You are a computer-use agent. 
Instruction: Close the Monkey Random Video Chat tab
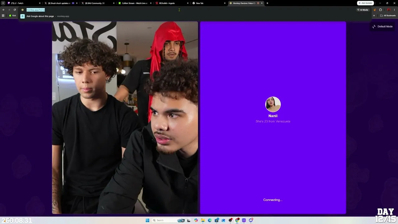coord(262,3)
